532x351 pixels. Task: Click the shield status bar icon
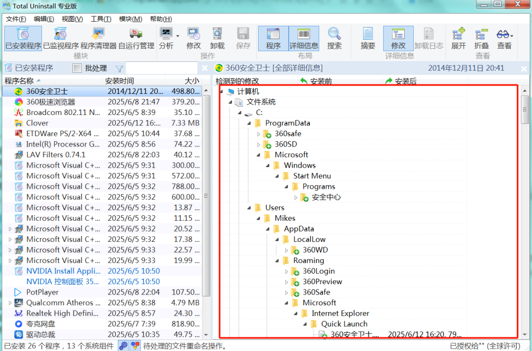[x=135, y=346]
